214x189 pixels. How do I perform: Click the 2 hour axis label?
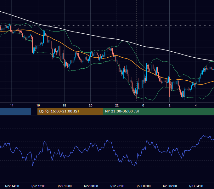pyautogui.click(x=170, y=106)
